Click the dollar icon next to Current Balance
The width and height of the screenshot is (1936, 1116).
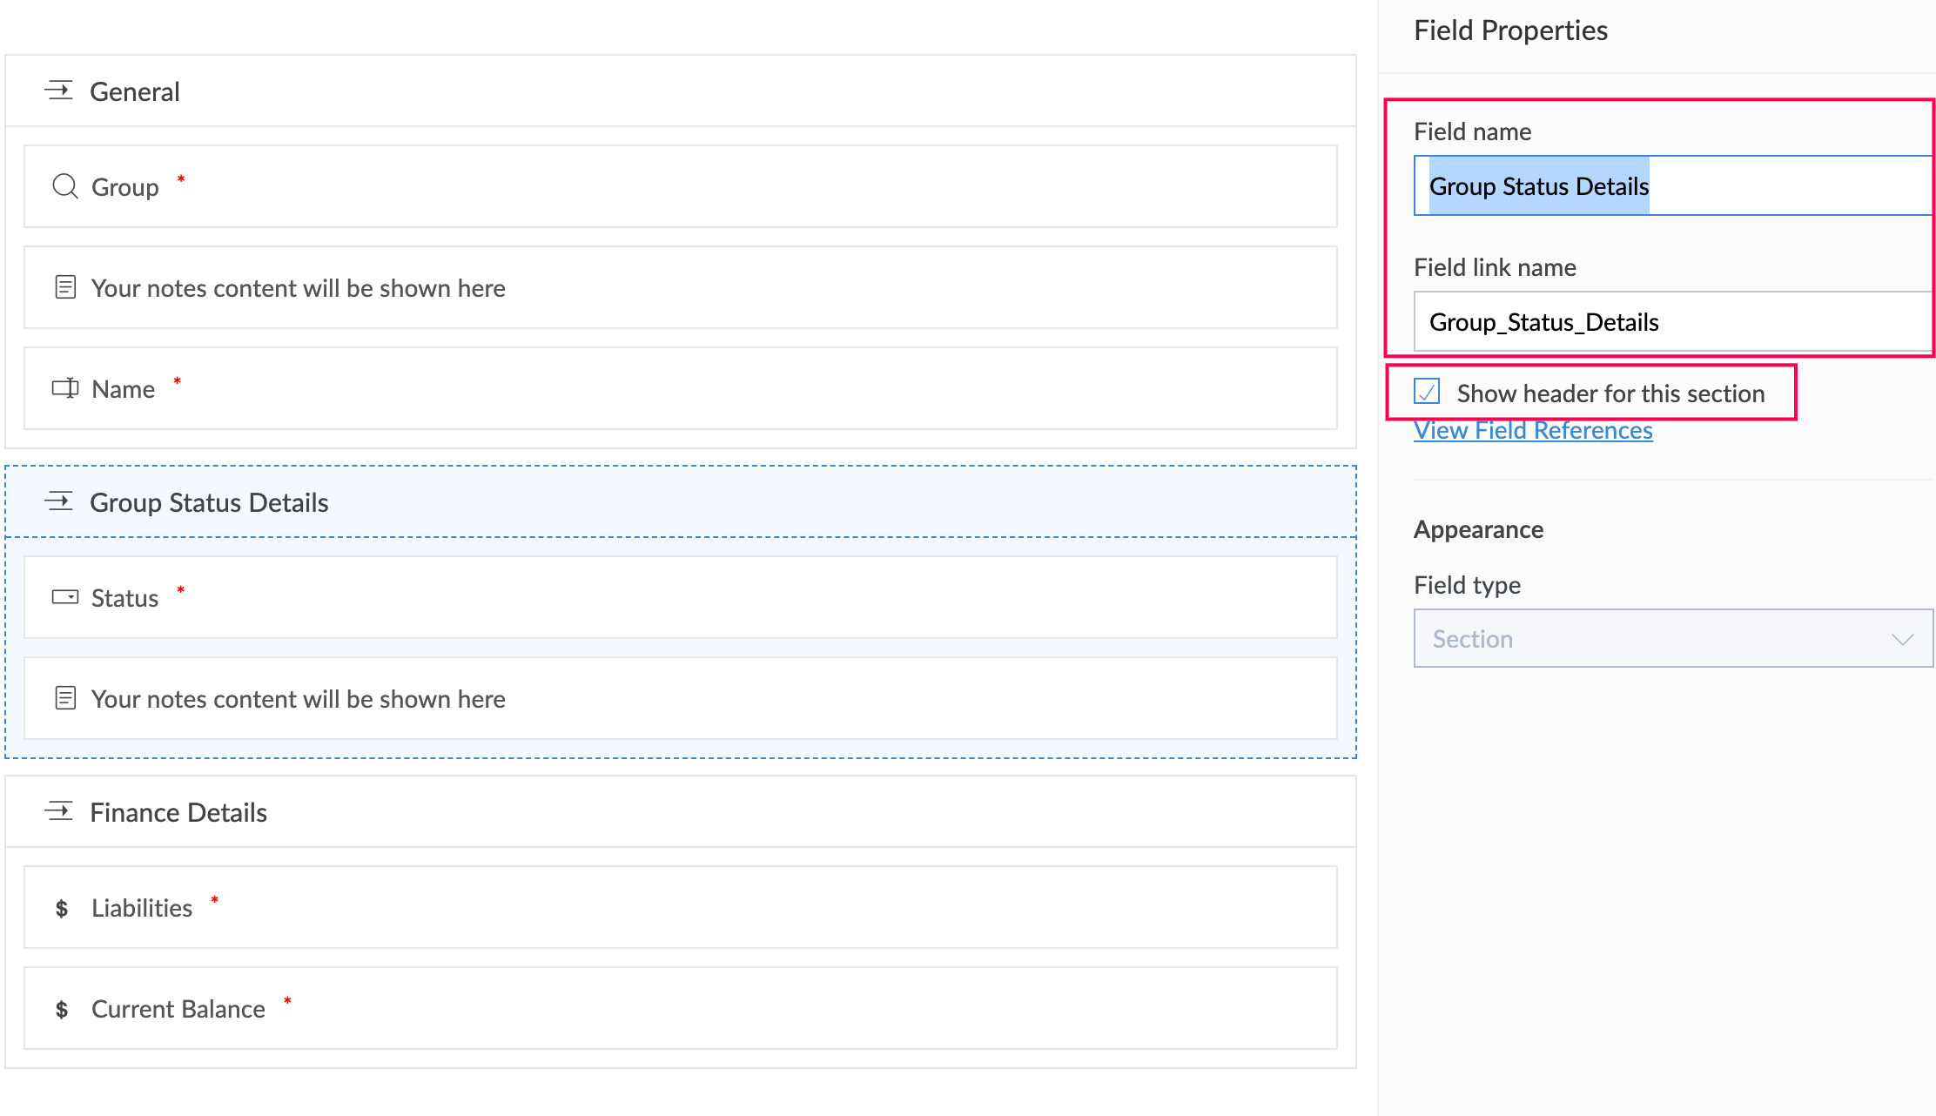click(x=62, y=1010)
